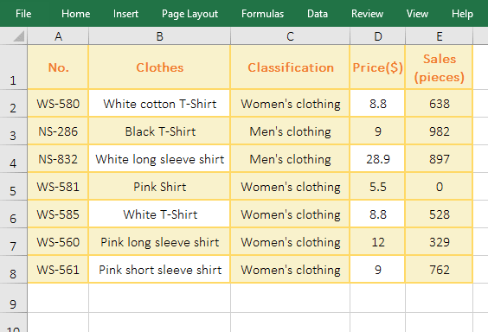Select cell 'White T-Shirt'

click(x=160, y=214)
